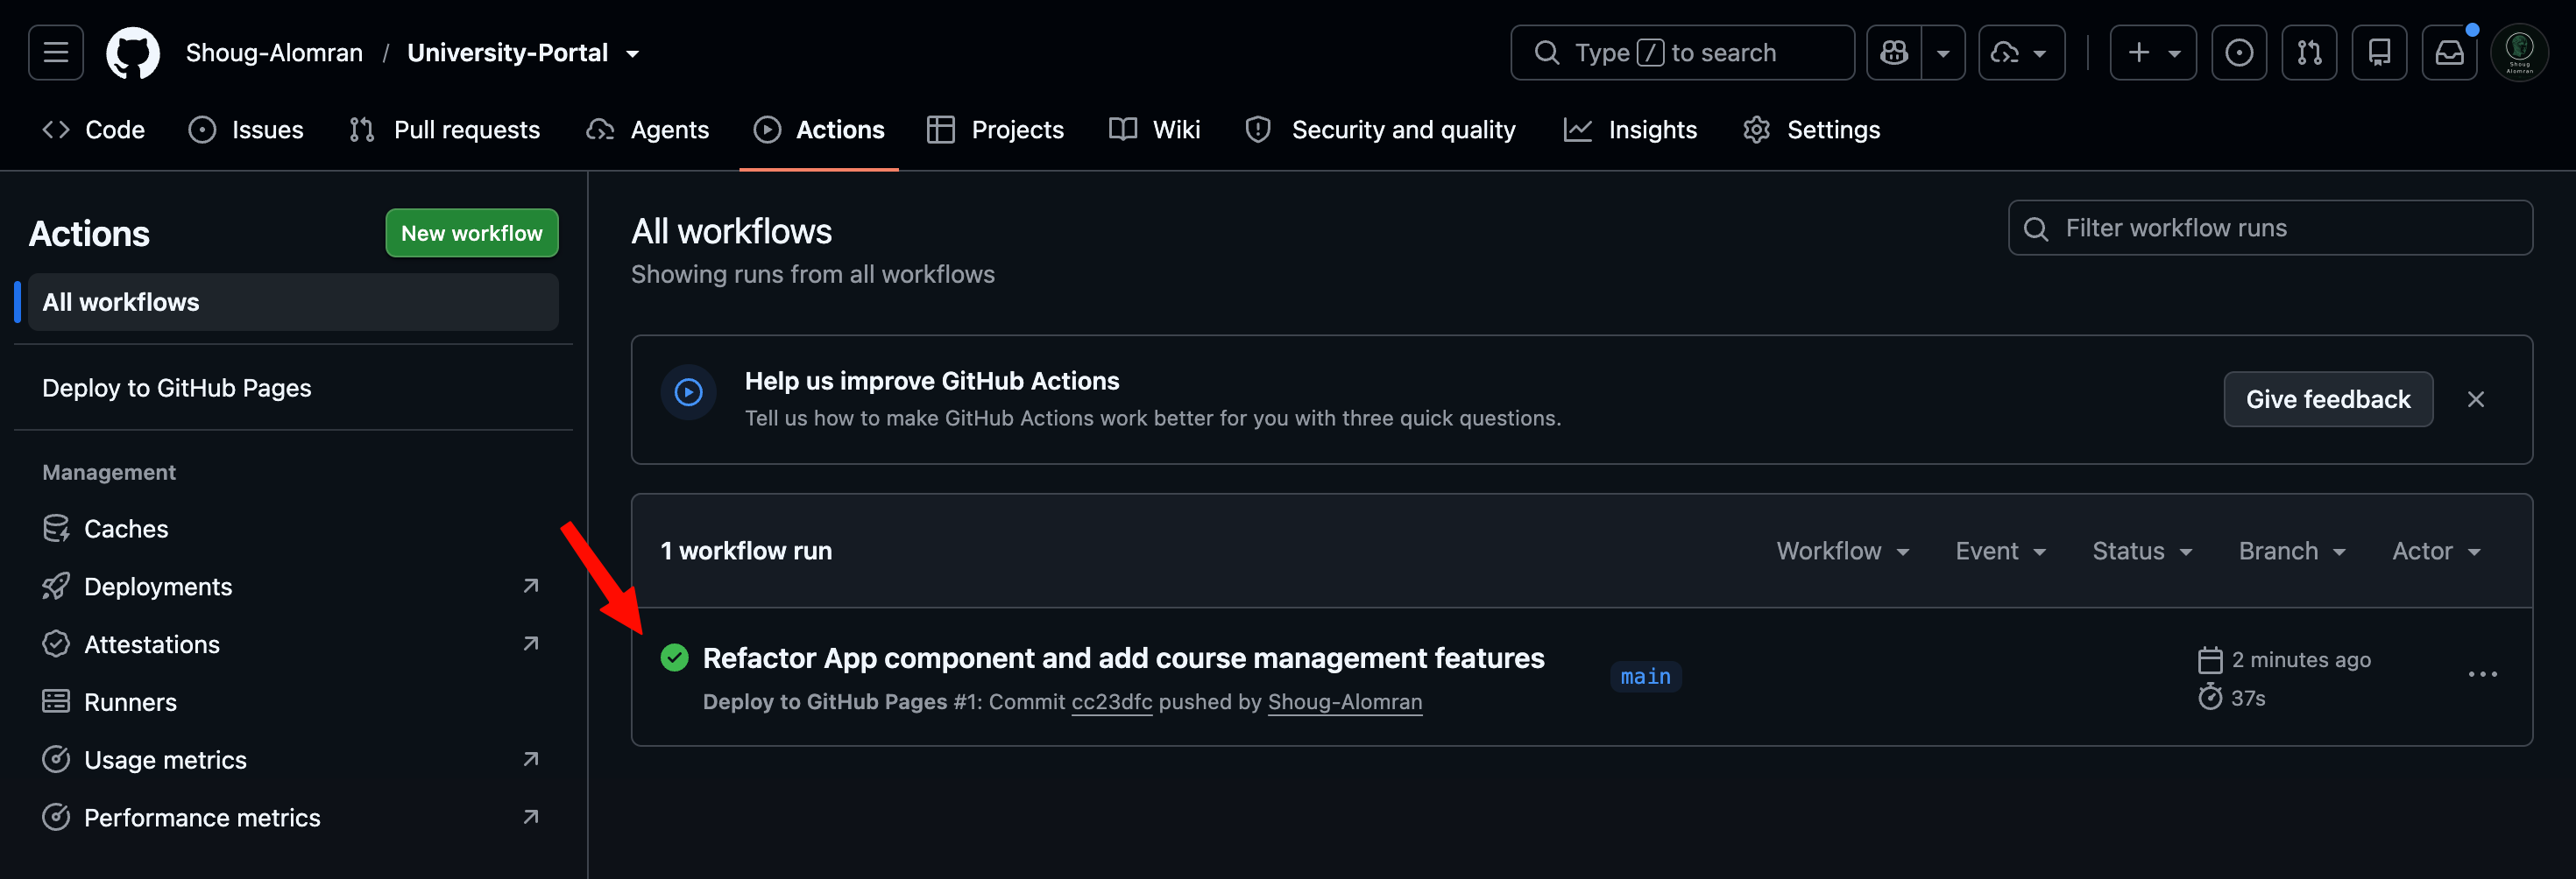Switch to the Code tab

[94, 130]
